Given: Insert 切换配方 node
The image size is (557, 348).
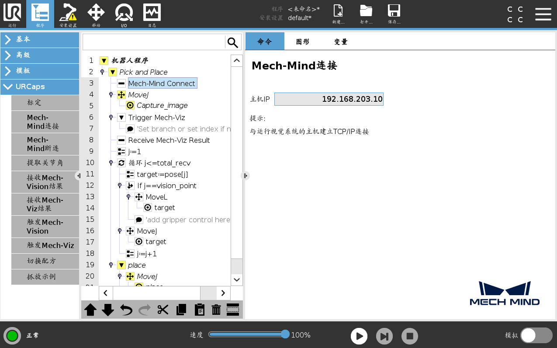Looking at the screenshot, I should click(x=45, y=261).
